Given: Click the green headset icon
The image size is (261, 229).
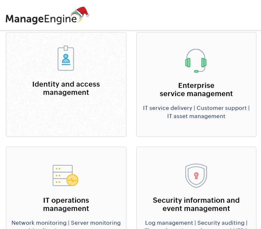Looking at the screenshot, I should [x=196, y=61].
